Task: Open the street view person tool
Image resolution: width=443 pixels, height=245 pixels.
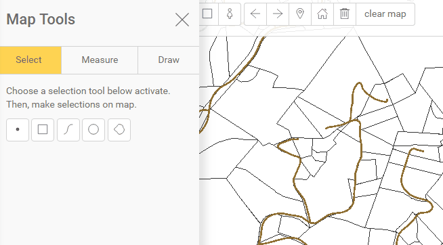Action: (230, 14)
